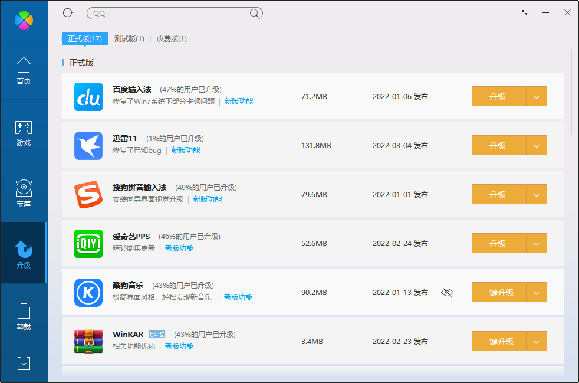Click the (49%的用户已升级) text
This screenshot has height=383, width=579.
206,188
